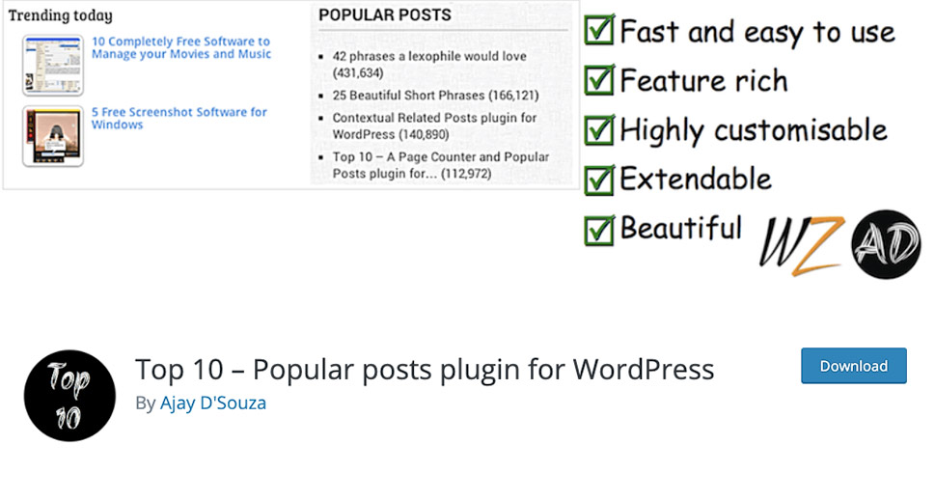Click the Download button
The image size is (935, 500).
853,366
